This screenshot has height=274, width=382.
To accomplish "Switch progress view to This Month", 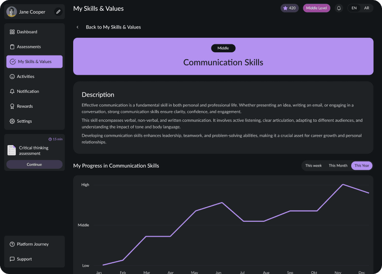I will pyautogui.click(x=337, y=165).
